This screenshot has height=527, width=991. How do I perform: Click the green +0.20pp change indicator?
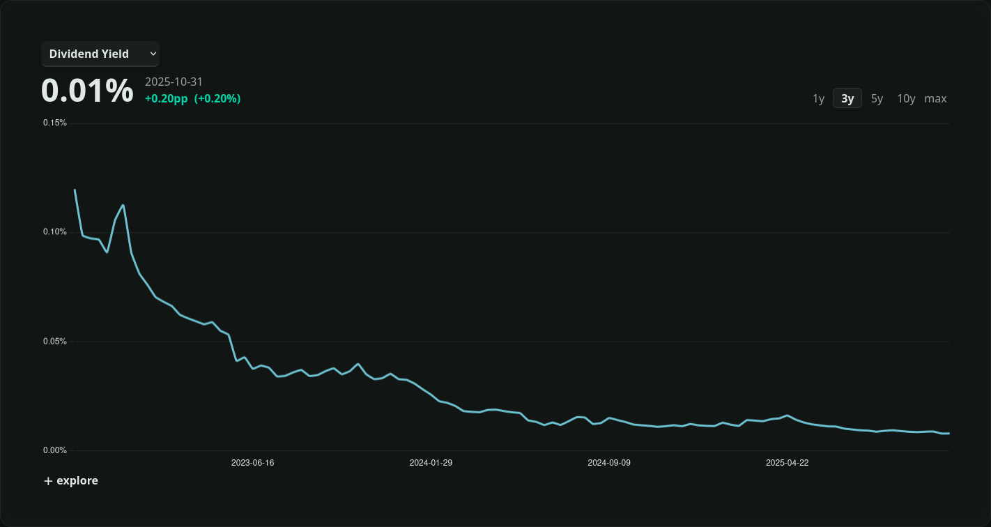[x=166, y=99]
